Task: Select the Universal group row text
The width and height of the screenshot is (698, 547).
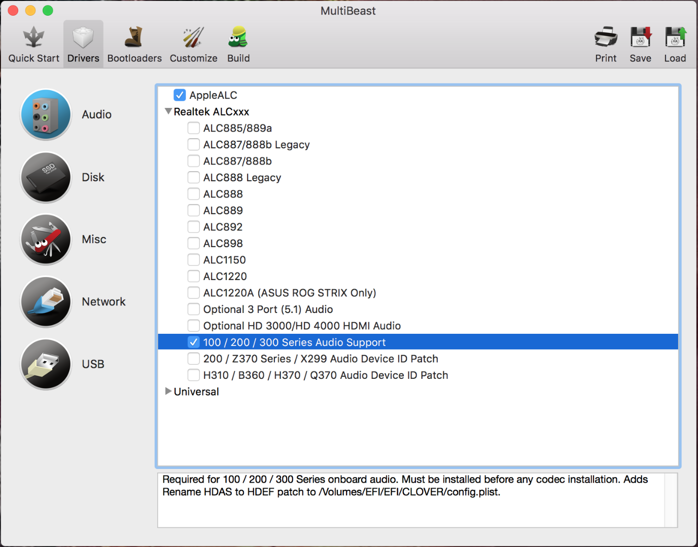Action: (x=196, y=392)
